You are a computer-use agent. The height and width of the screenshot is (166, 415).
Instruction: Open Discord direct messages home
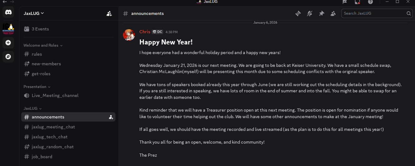8,12
